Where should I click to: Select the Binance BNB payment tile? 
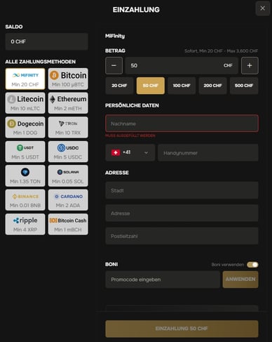25,200
